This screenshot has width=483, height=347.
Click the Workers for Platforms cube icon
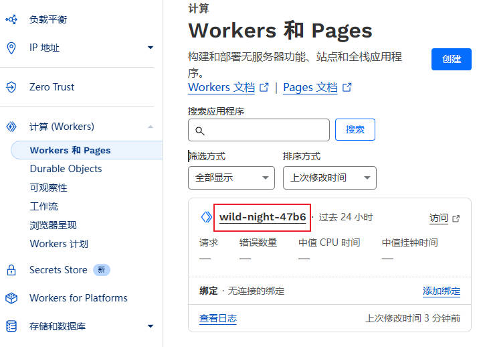click(x=11, y=298)
